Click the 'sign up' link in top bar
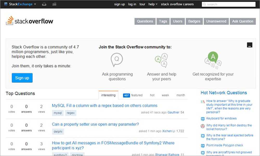The width and height of the screenshot is (260, 156). click(119, 4)
